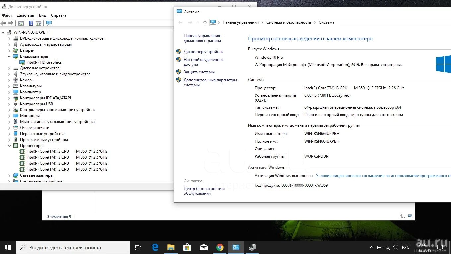
Task: Open the license agreement terms link
Action: click(x=383, y=176)
